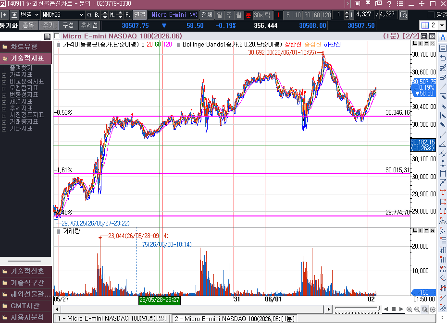Adjust the chart zoom slider handle

click(x=379, y=309)
